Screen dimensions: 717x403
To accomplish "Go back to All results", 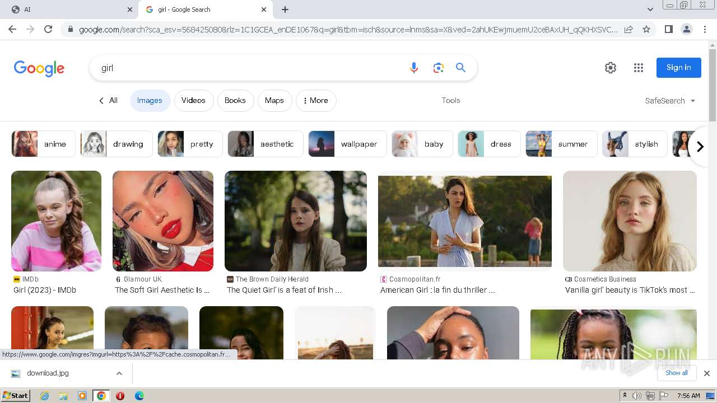I will pyautogui.click(x=108, y=101).
